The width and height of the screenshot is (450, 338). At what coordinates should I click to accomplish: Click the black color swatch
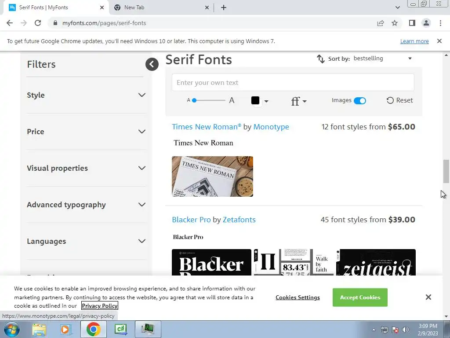click(255, 100)
